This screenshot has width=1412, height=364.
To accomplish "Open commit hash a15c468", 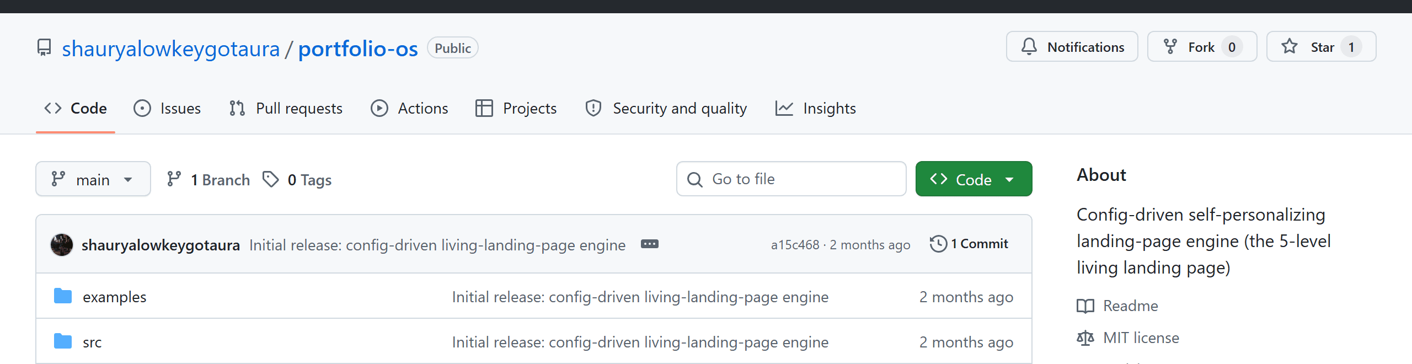I will [x=795, y=245].
